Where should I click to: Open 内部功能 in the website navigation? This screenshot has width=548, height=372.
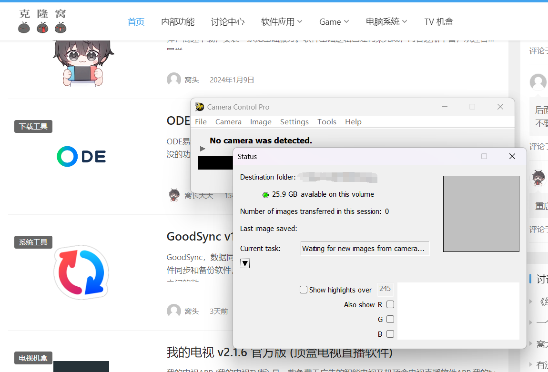click(x=178, y=21)
